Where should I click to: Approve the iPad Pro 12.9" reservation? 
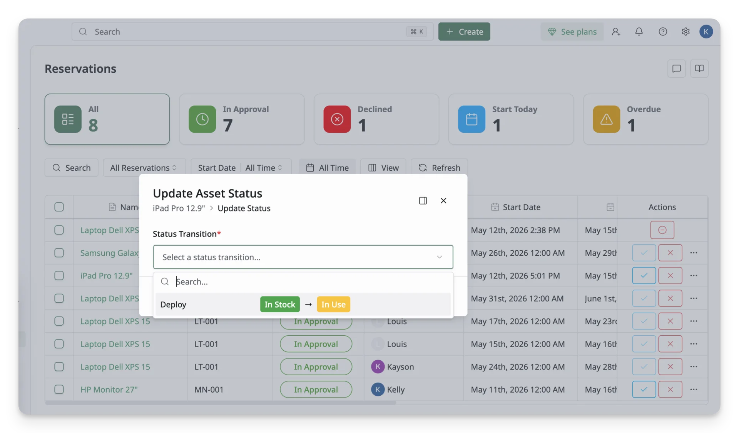644,275
